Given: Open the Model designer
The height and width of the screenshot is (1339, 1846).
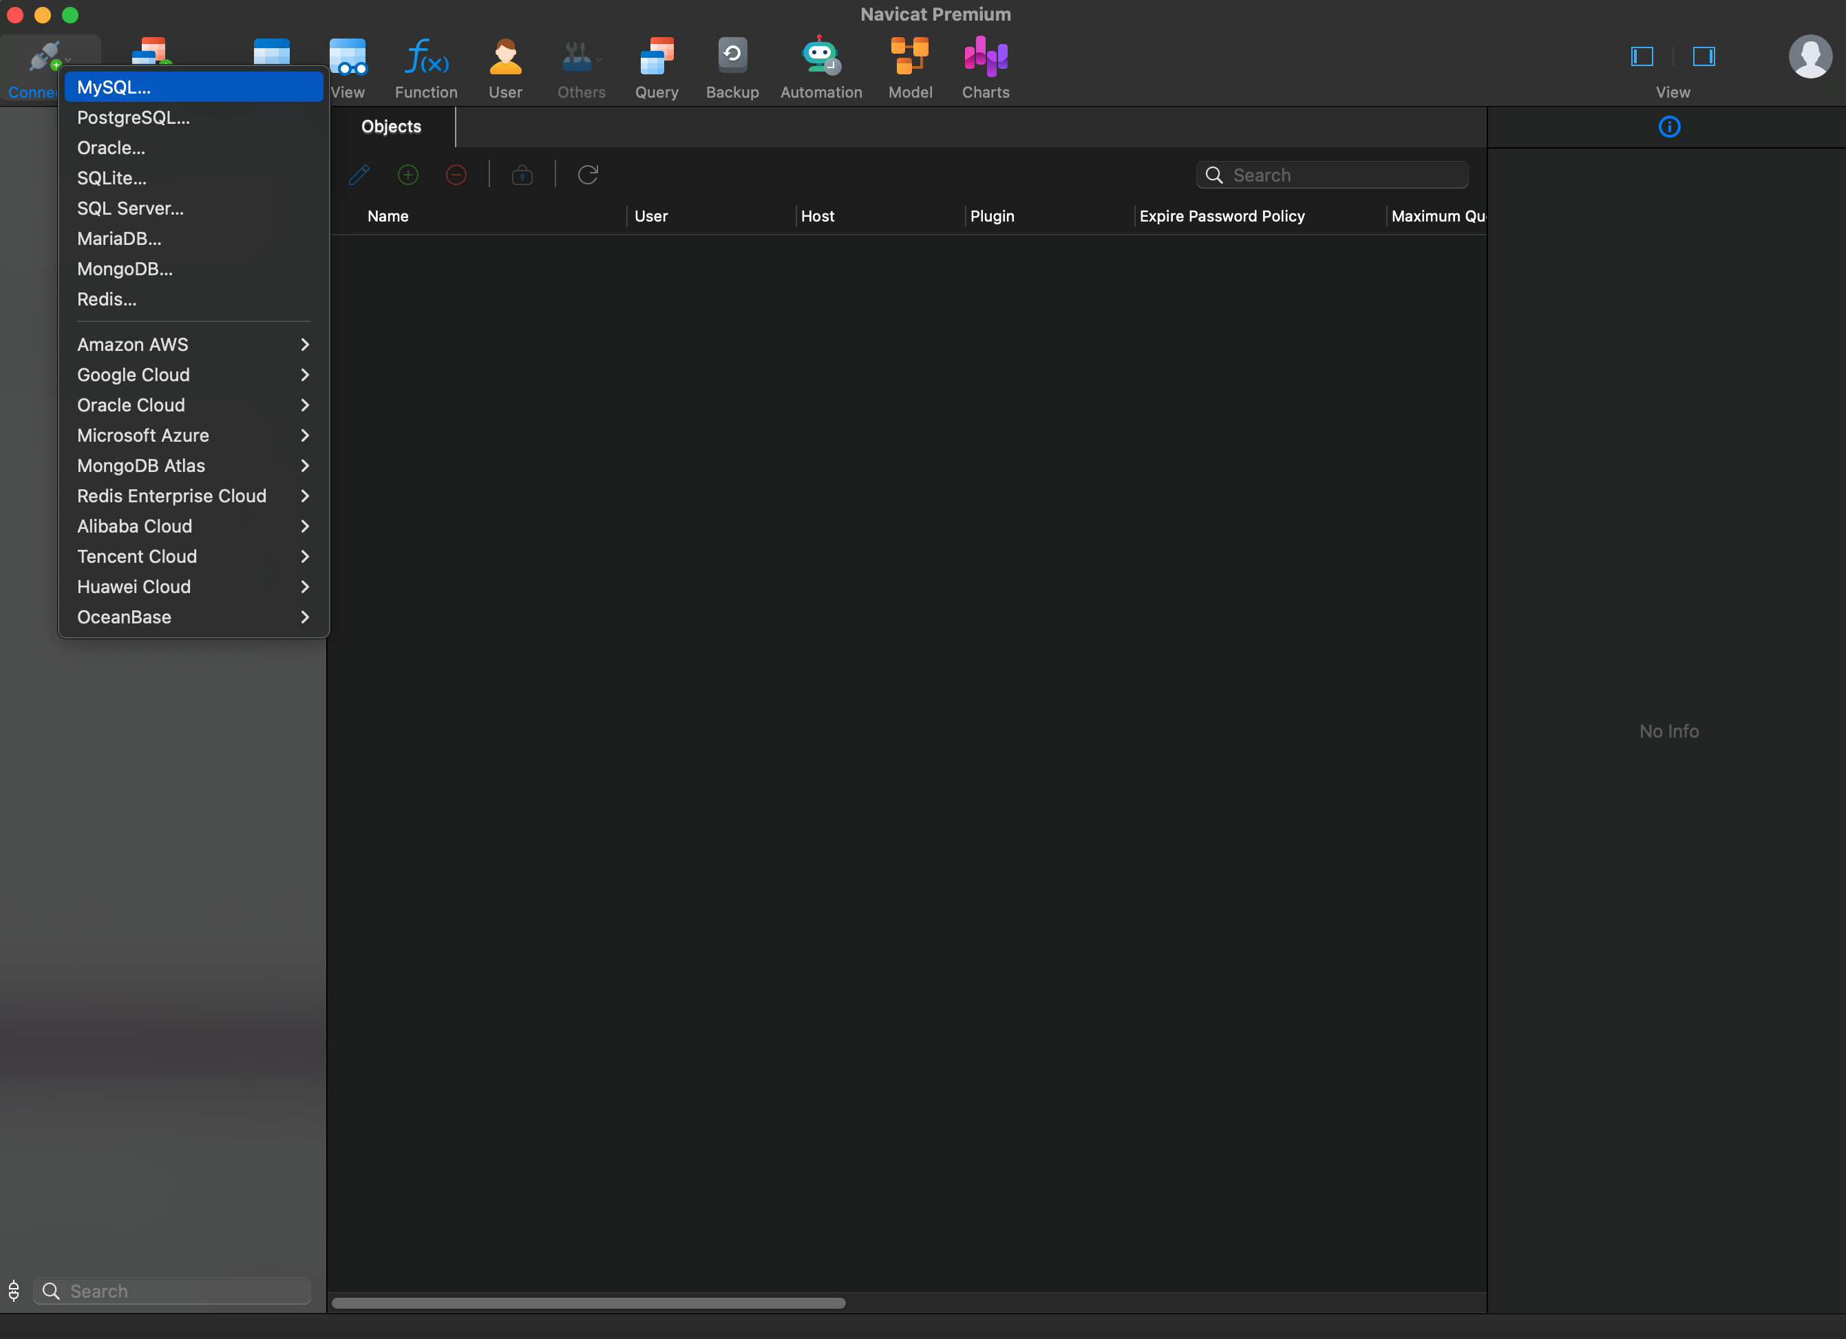Looking at the screenshot, I should pyautogui.click(x=910, y=67).
